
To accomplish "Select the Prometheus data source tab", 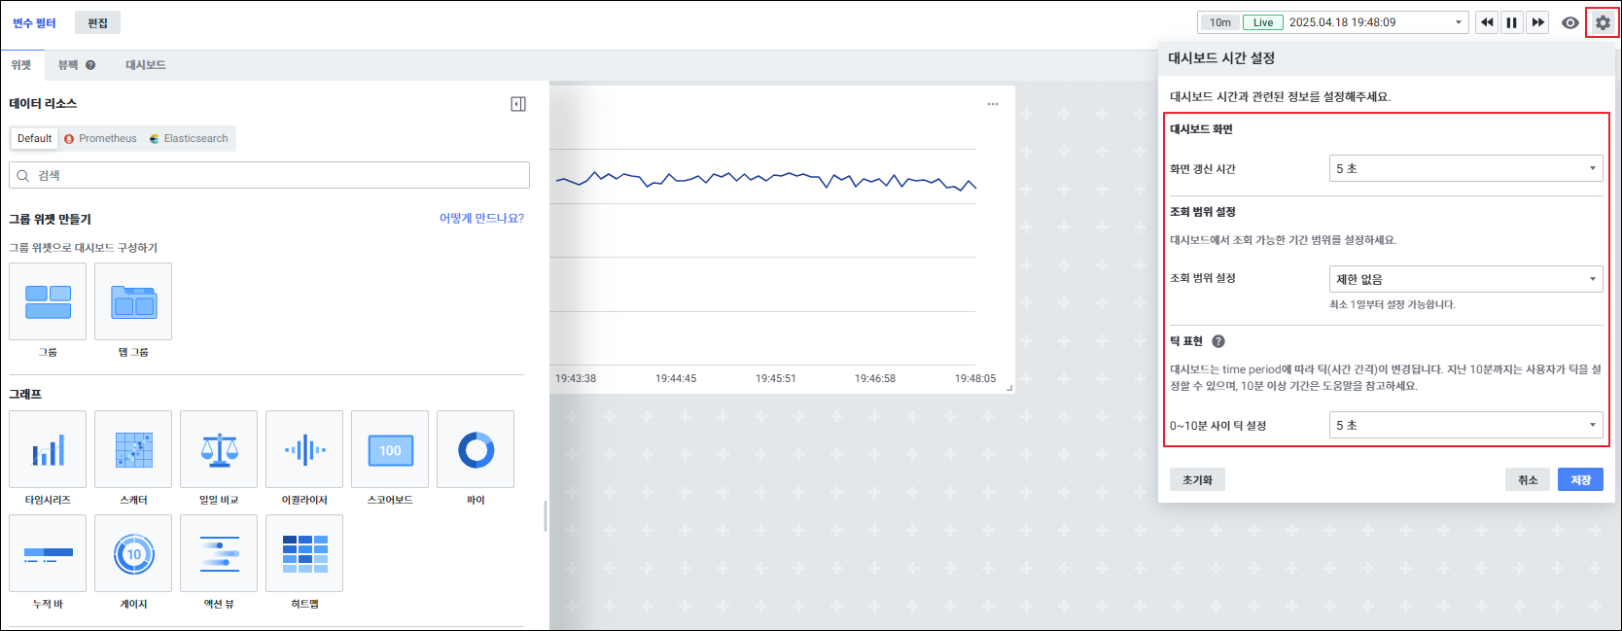I will tap(101, 138).
